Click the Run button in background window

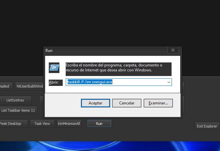point(99,124)
